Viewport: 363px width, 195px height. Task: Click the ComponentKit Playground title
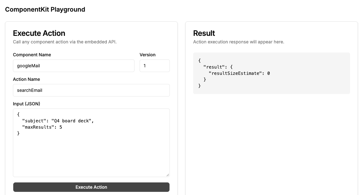pyautogui.click(x=45, y=9)
